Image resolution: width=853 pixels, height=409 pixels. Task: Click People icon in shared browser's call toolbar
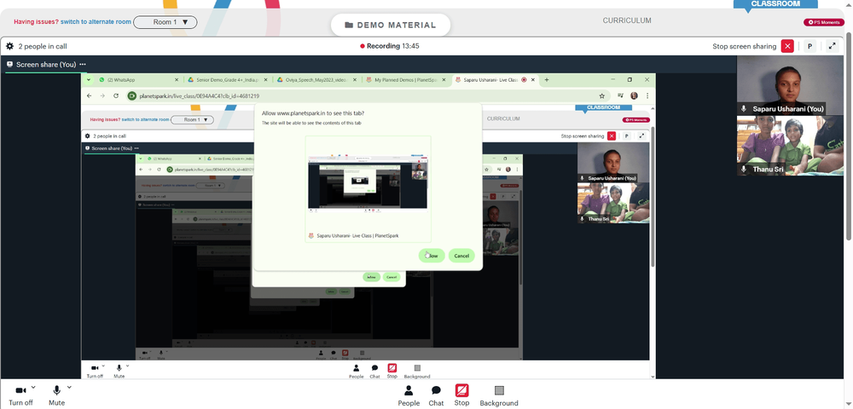(x=357, y=368)
